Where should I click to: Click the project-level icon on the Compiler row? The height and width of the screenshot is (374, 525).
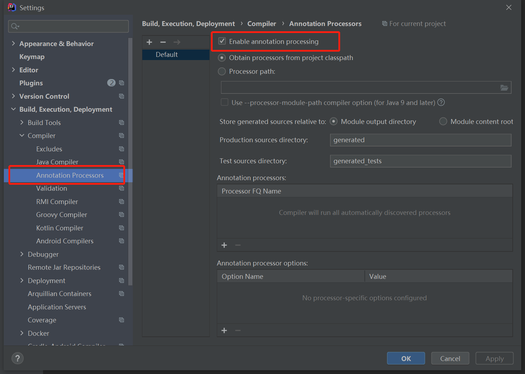[122, 136]
